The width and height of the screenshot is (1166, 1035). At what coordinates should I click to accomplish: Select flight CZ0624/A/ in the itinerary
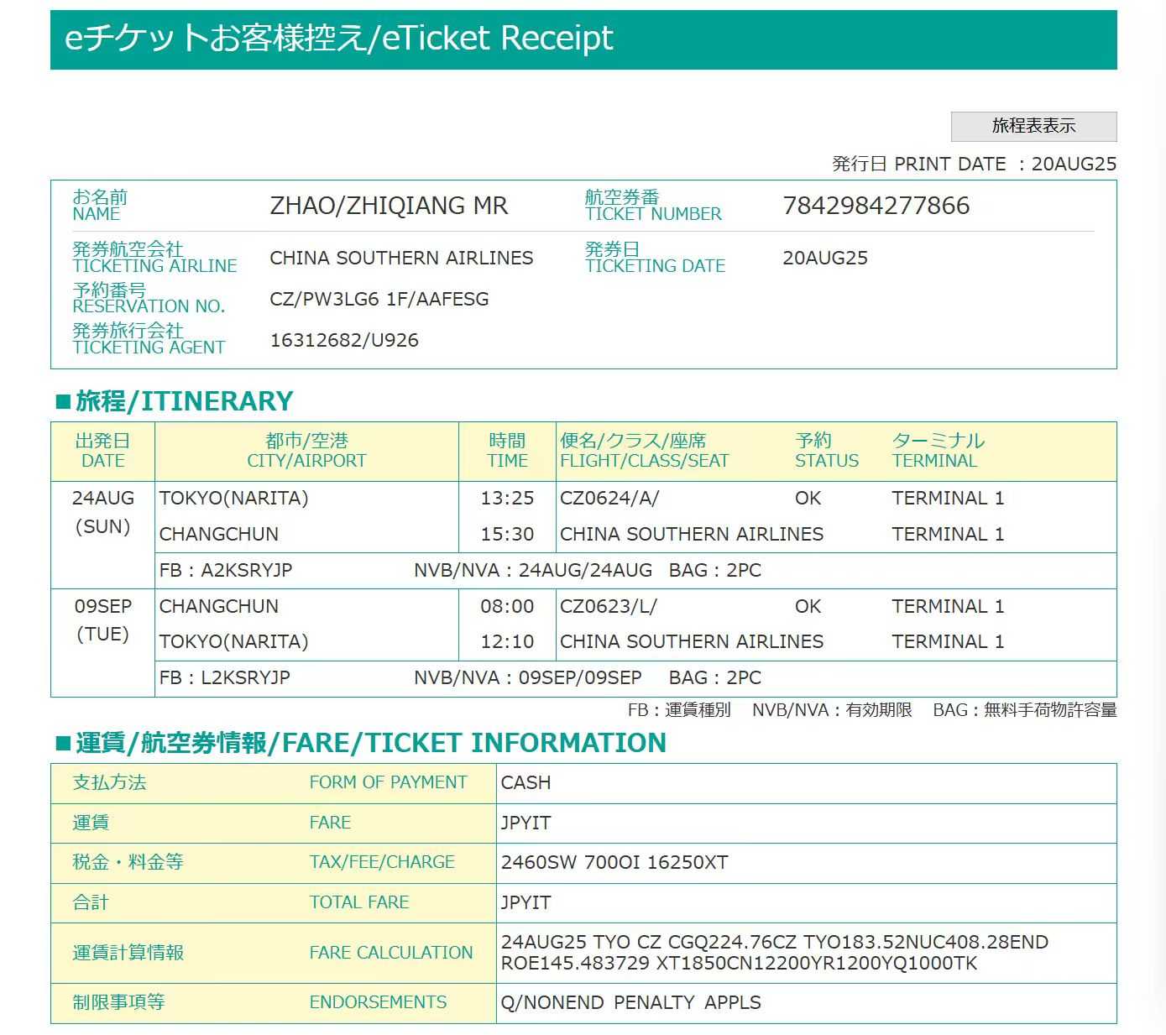609,498
